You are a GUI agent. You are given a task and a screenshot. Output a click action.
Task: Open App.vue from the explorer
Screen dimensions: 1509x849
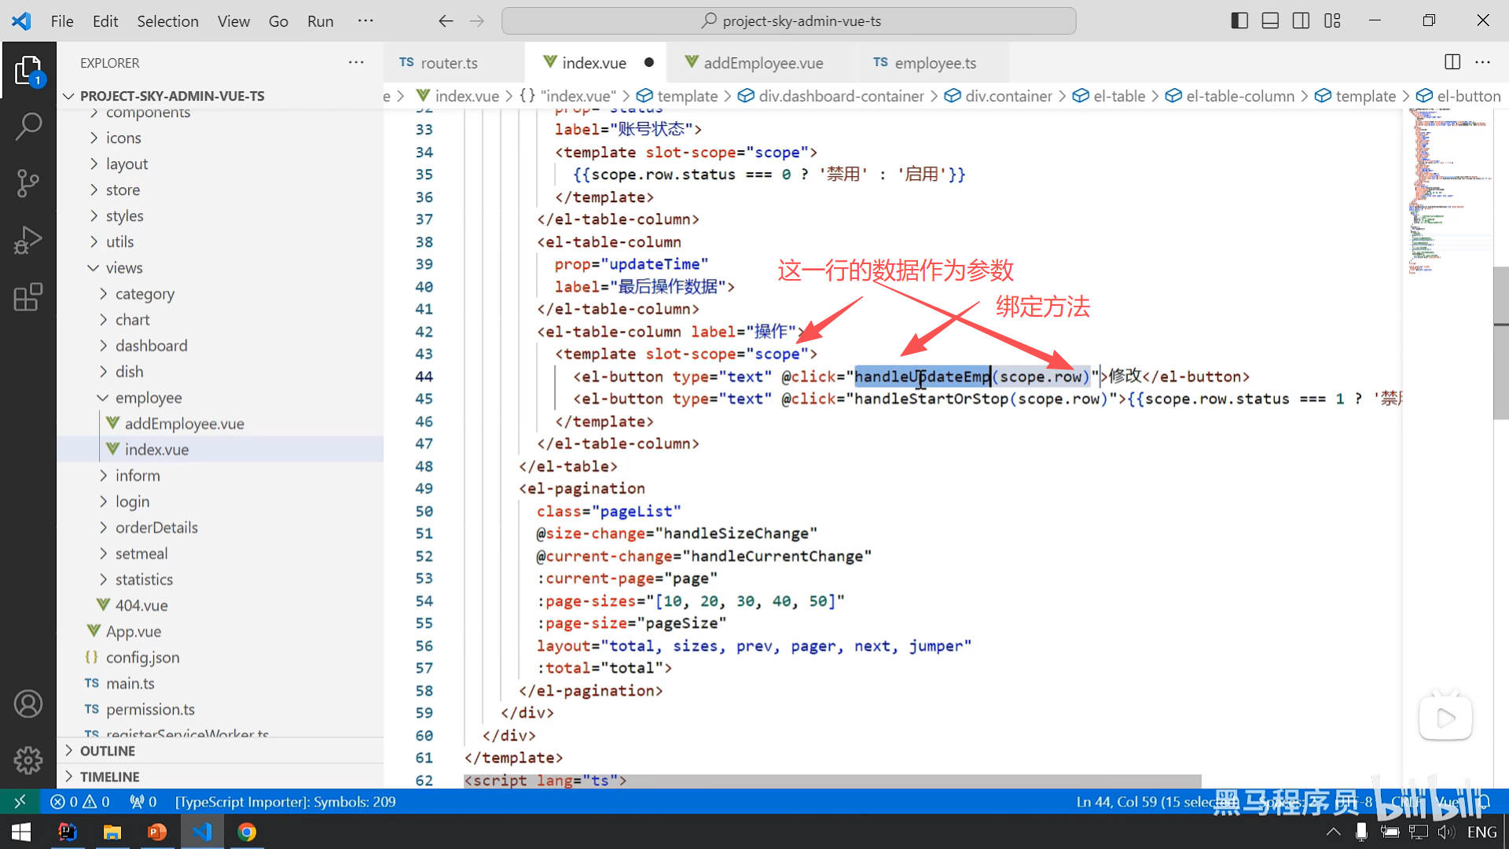133,631
